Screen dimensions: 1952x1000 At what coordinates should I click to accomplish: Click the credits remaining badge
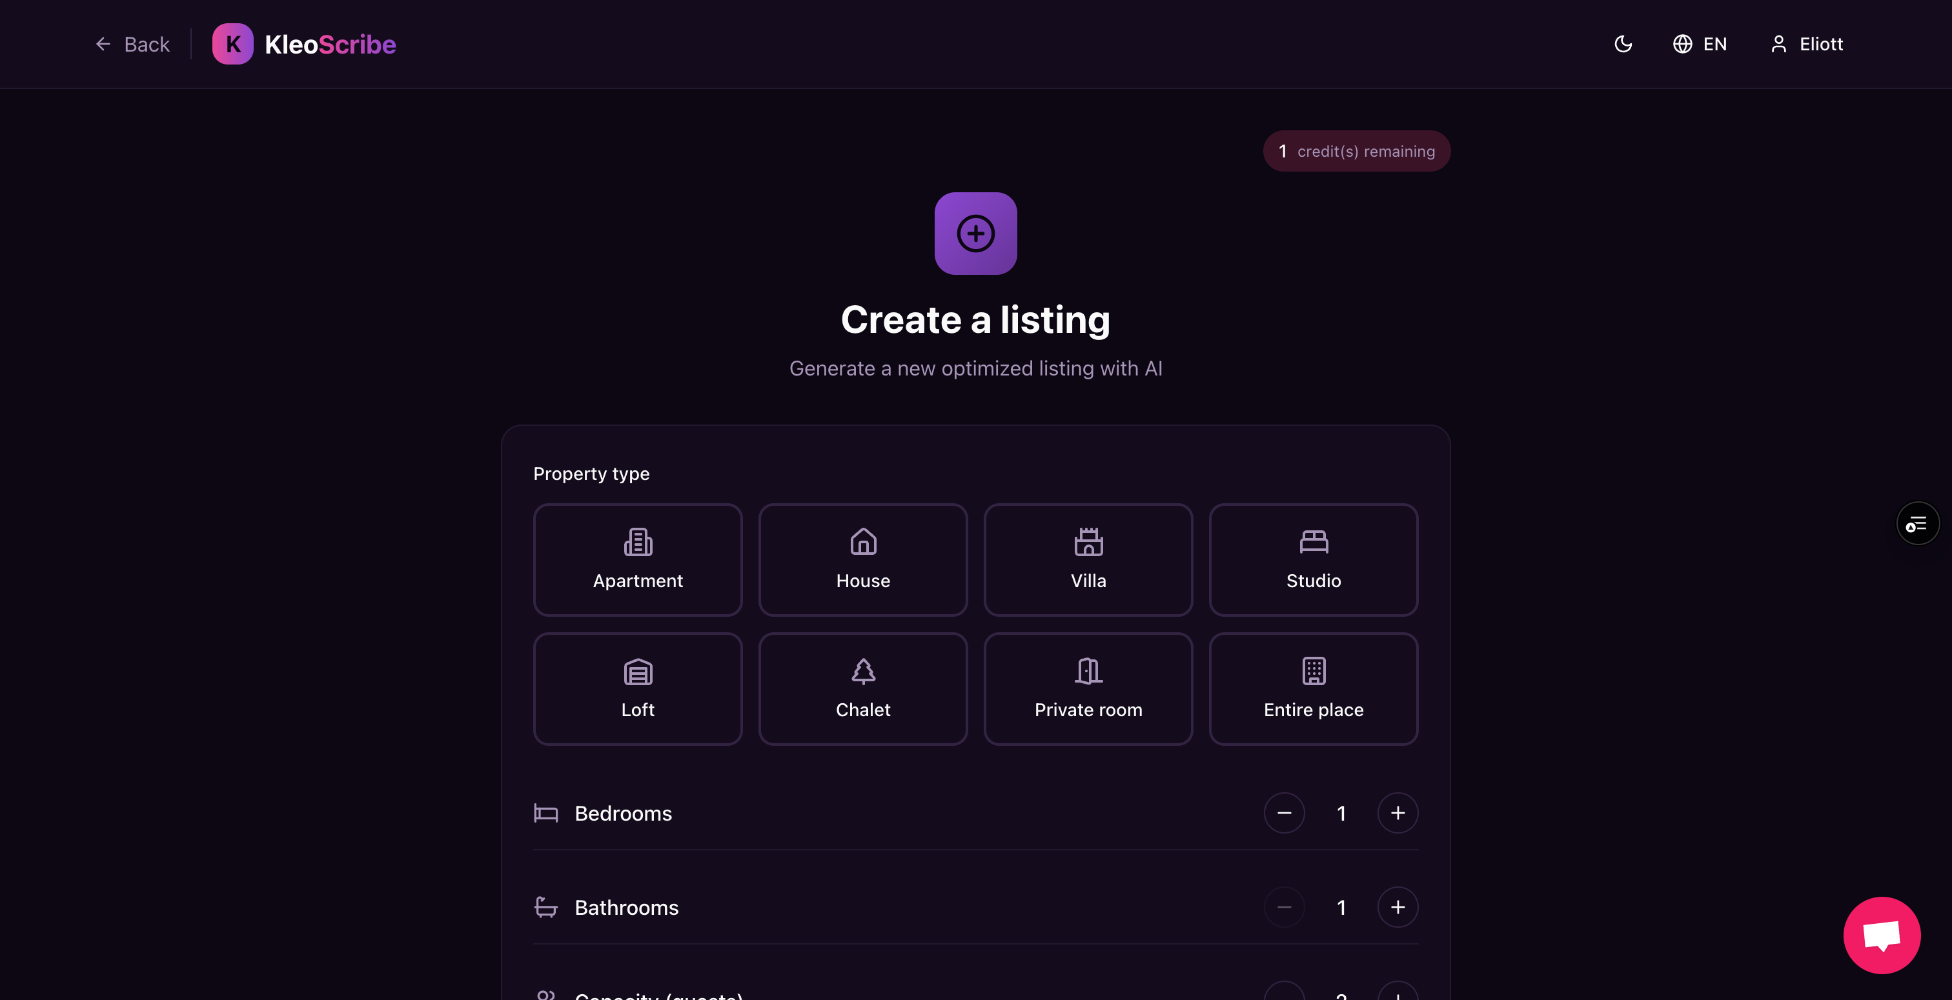pyautogui.click(x=1356, y=151)
